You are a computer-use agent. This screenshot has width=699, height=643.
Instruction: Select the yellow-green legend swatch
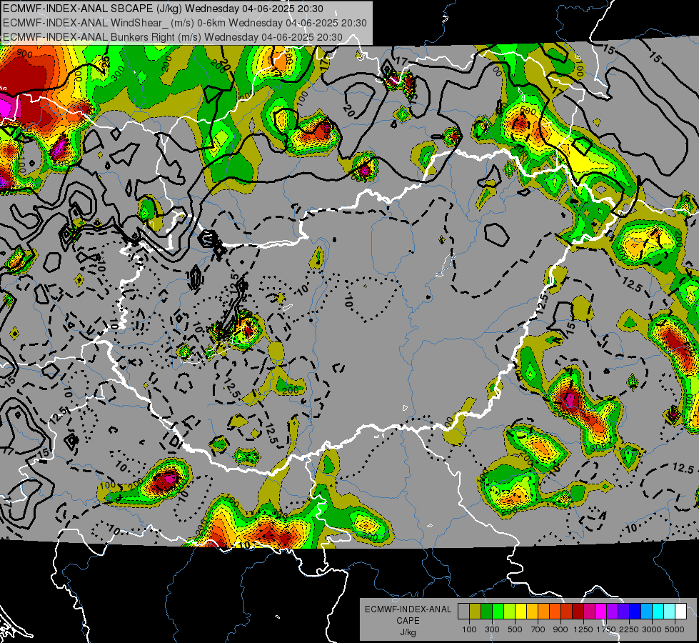tap(509, 611)
